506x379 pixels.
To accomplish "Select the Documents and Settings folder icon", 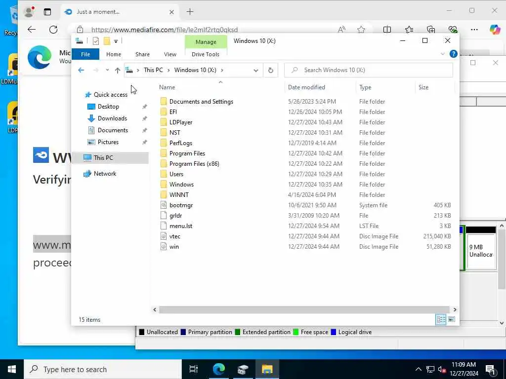I will tap(164, 102).
